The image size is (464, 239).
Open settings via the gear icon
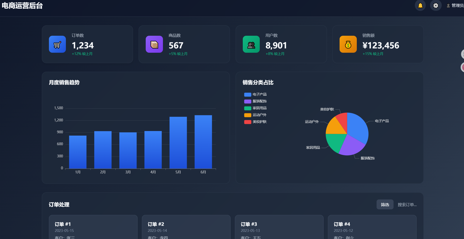tap(436, 6)
